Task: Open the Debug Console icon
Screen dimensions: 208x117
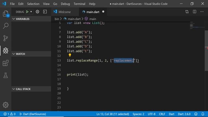Action: pos(45,12)
